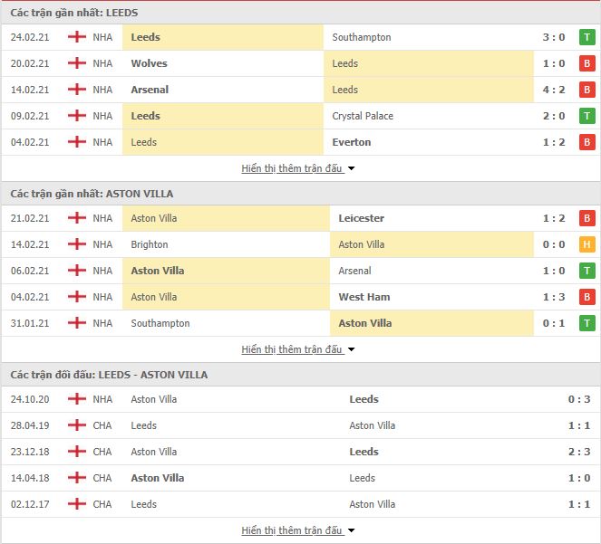The width and height of the screenshot is (601, 544).
Task: Click the red B badge for Wolves–Leeds
Action: pos(586,63)
